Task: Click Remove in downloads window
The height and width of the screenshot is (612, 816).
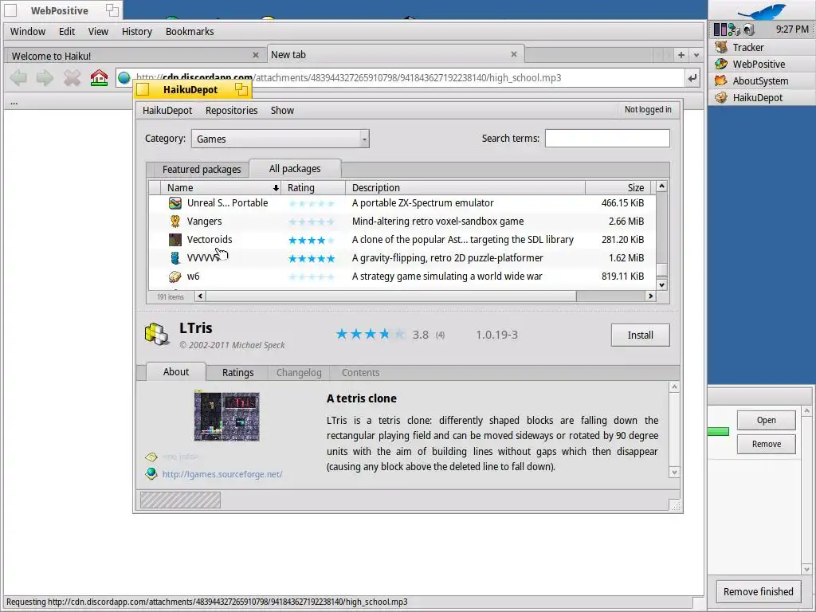Action: pyautogui.click(x=766, y=444)
